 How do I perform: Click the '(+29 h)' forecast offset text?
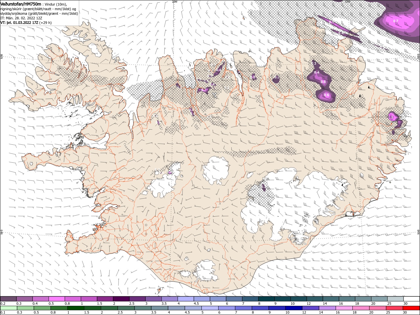[x=46, y=23]
